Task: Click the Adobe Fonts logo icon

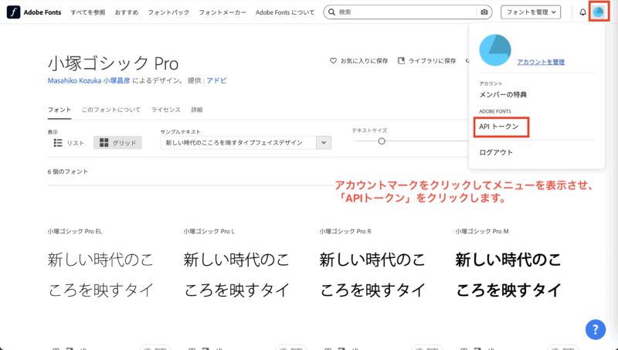Action: (13, 12)
